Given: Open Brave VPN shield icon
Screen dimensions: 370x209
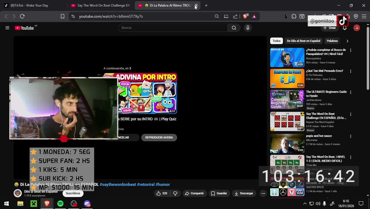Looking at the screenshot, I should [356, 17].
